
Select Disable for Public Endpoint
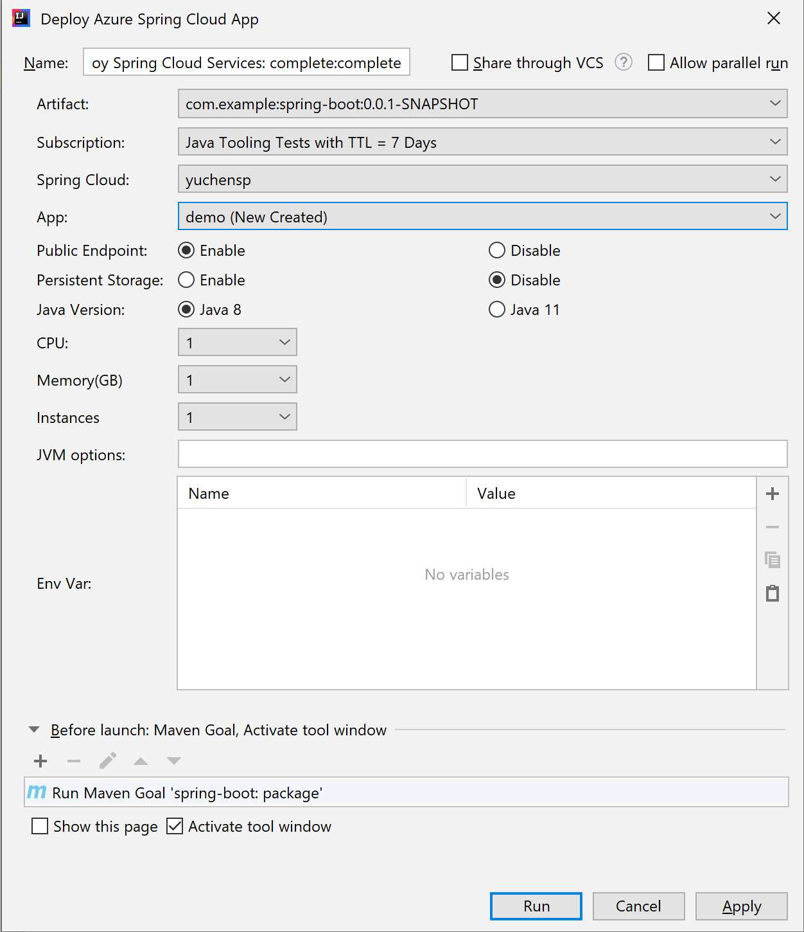497,250
